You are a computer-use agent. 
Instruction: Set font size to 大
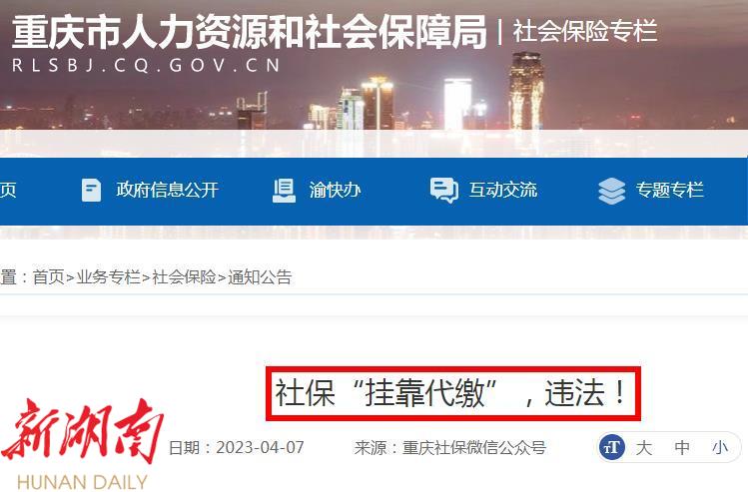pyautogui.click(x=643, y=448)
